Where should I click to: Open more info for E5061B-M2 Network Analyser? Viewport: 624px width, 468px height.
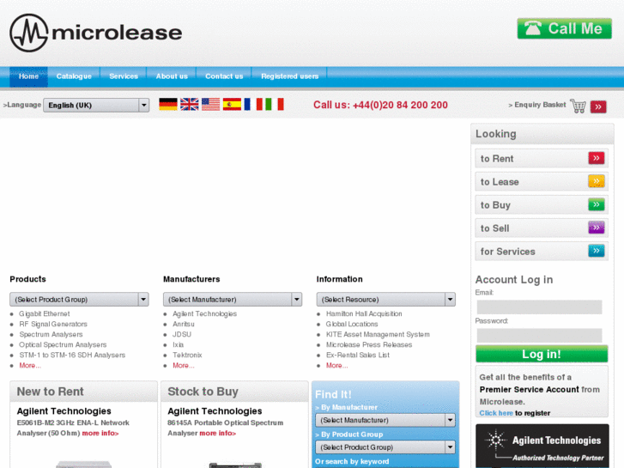click(100, 433)
